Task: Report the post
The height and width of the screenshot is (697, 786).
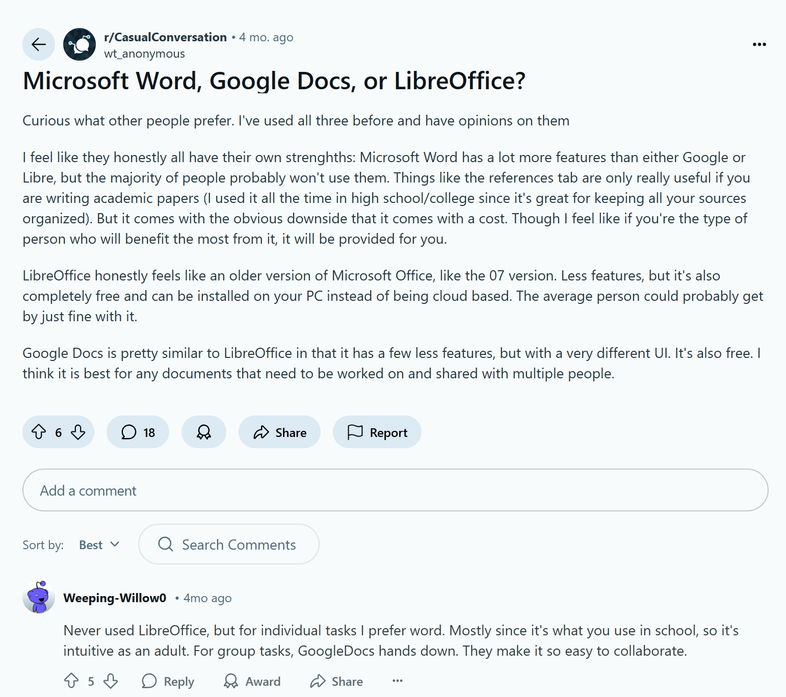Action: [377, 432]
